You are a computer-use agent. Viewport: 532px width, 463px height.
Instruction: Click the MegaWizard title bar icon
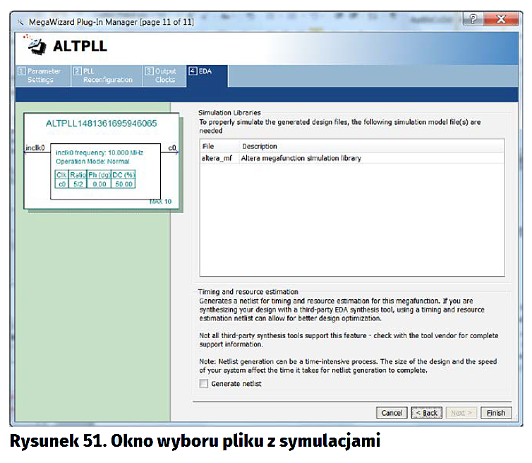click(19, 21)
